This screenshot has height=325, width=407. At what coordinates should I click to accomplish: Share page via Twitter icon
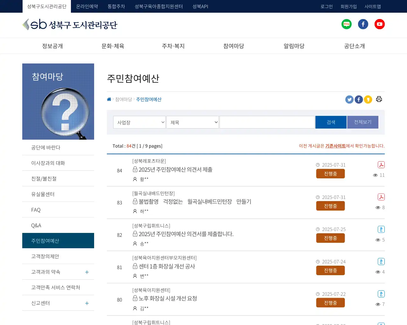click(x=349, y=100)
